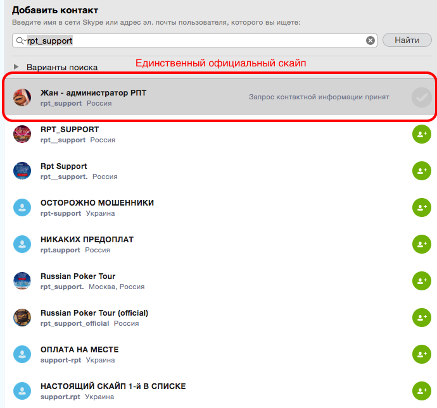Click Запрос контактной информации принят status text
This screenshot has width=437, height=408.
click(x=319, y=97)
